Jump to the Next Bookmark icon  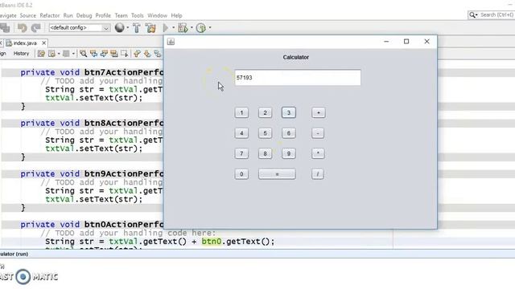coord(147,54)
